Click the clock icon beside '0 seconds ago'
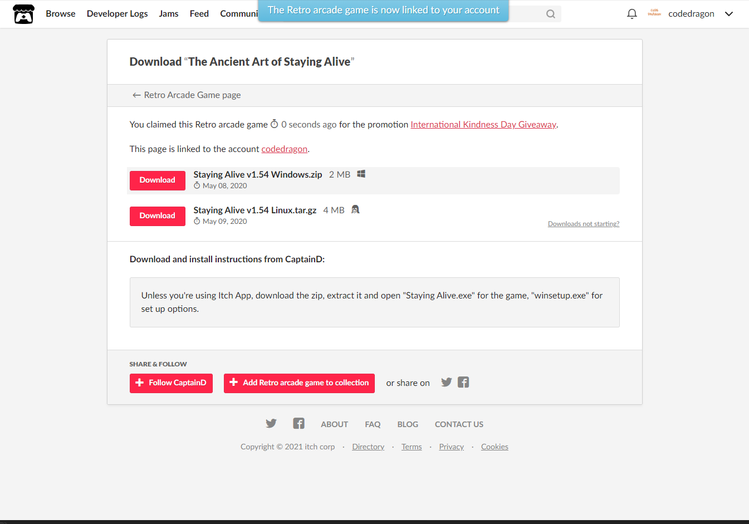 tap(274, 124)
